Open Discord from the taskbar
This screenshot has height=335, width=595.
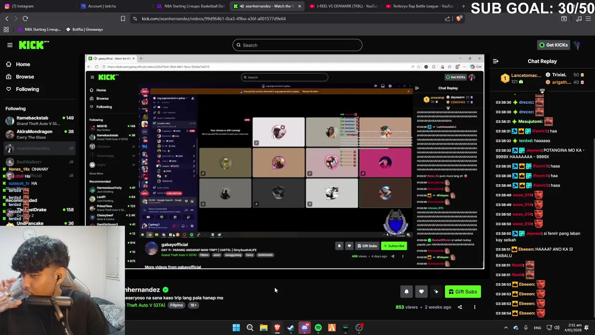point(304,328)
